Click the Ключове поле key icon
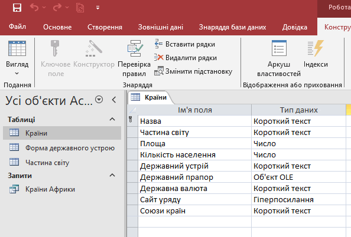Screen dimensions: 351x237 (x=55, y=48)
